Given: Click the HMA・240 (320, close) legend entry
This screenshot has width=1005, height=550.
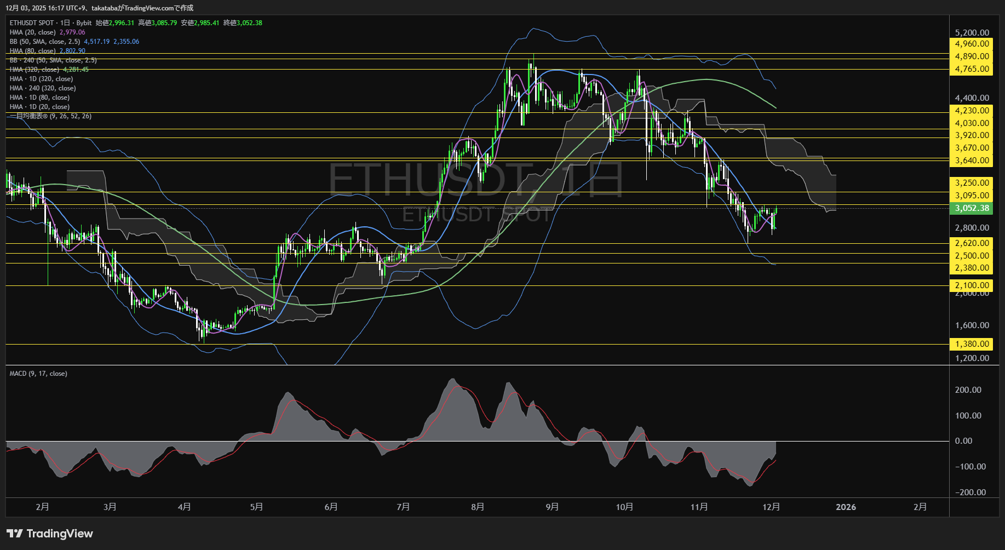Looking at the screenshot, I should pyautogui.click(x=44, y=88).
